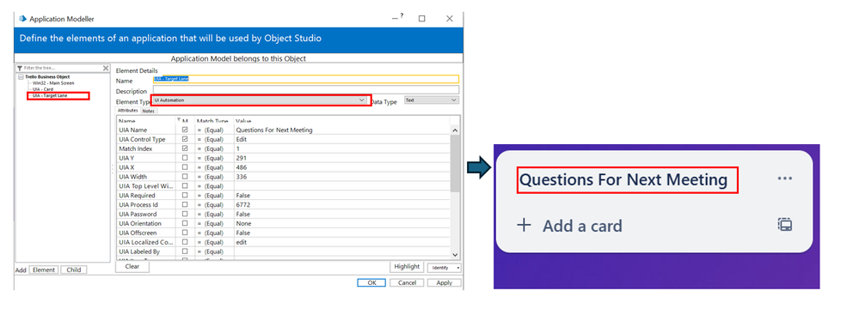Click the OK button
The height and width of the screenshot is (315, 859).
371,282
